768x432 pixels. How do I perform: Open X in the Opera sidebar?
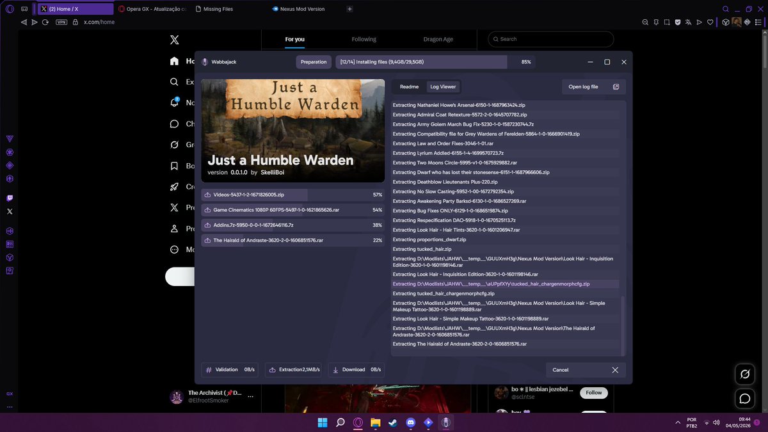coord(10,211)
